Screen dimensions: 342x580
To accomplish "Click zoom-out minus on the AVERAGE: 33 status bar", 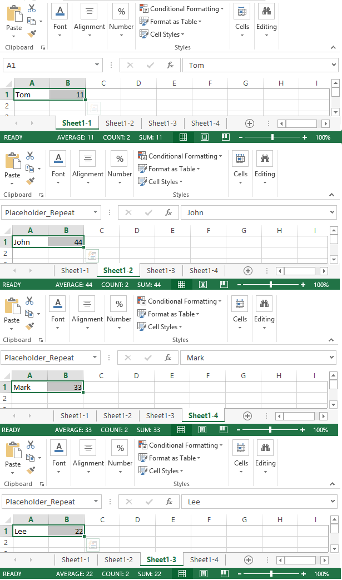I will pyautogui.click(x=239, y=430).
